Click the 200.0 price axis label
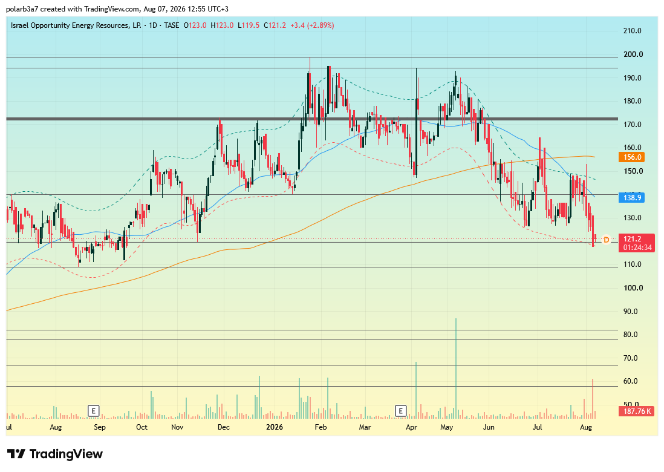 [633, 54]
